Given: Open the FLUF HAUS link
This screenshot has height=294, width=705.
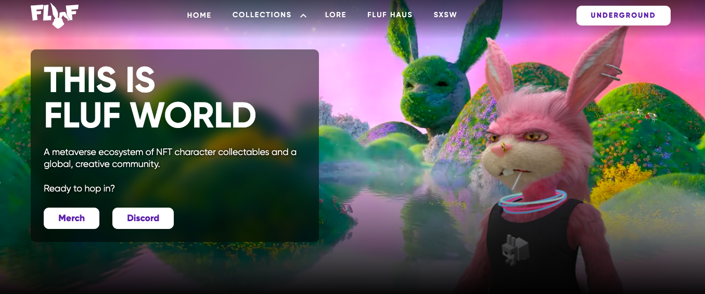Looking at the screenshot, I should 390,15.
